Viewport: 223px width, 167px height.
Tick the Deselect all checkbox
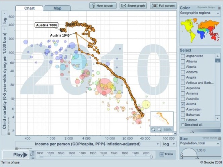coord(183,125)
